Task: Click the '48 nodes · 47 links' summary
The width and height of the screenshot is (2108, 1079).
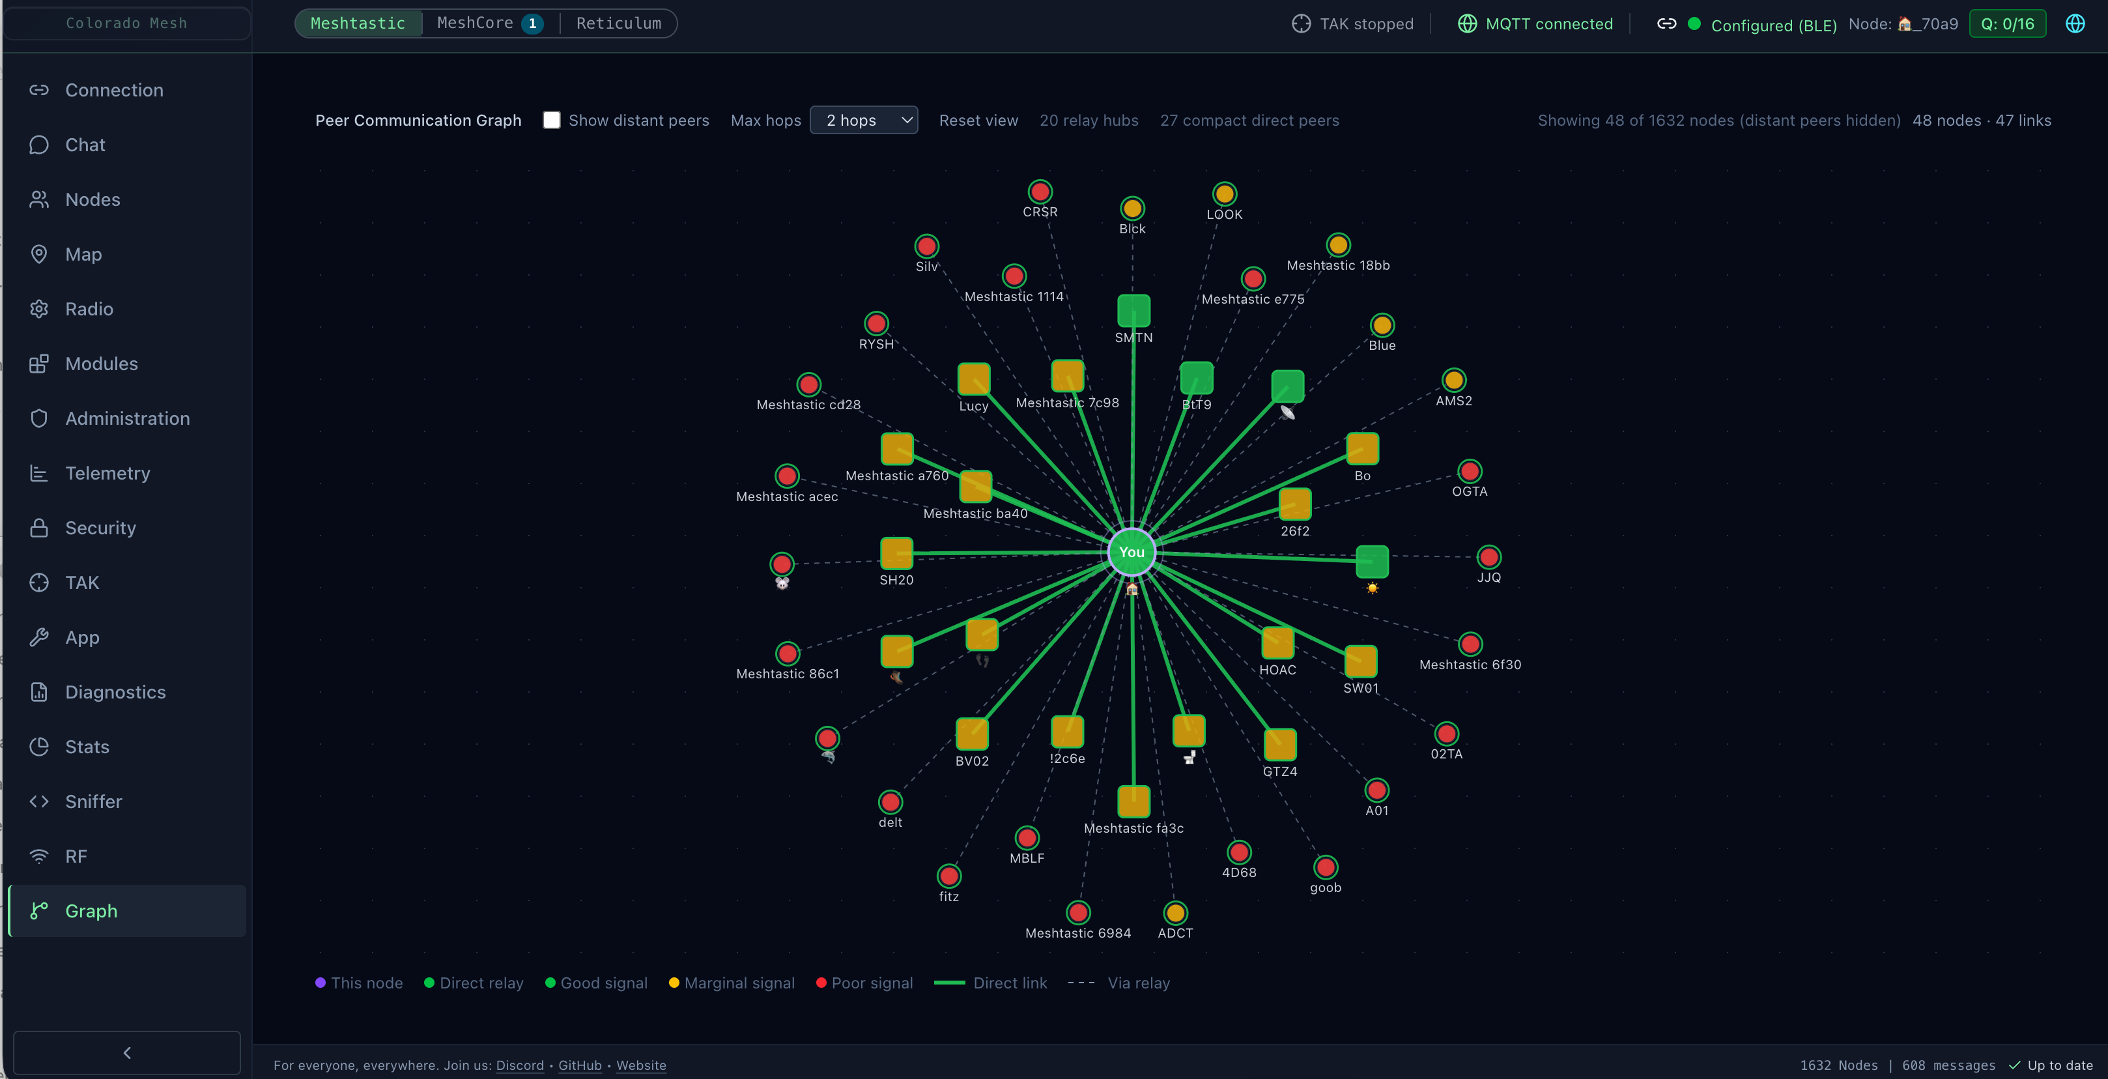Action: (1982, 121)
